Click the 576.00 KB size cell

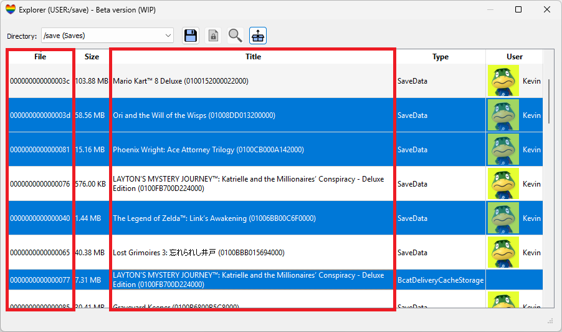(x=90, y=184)
